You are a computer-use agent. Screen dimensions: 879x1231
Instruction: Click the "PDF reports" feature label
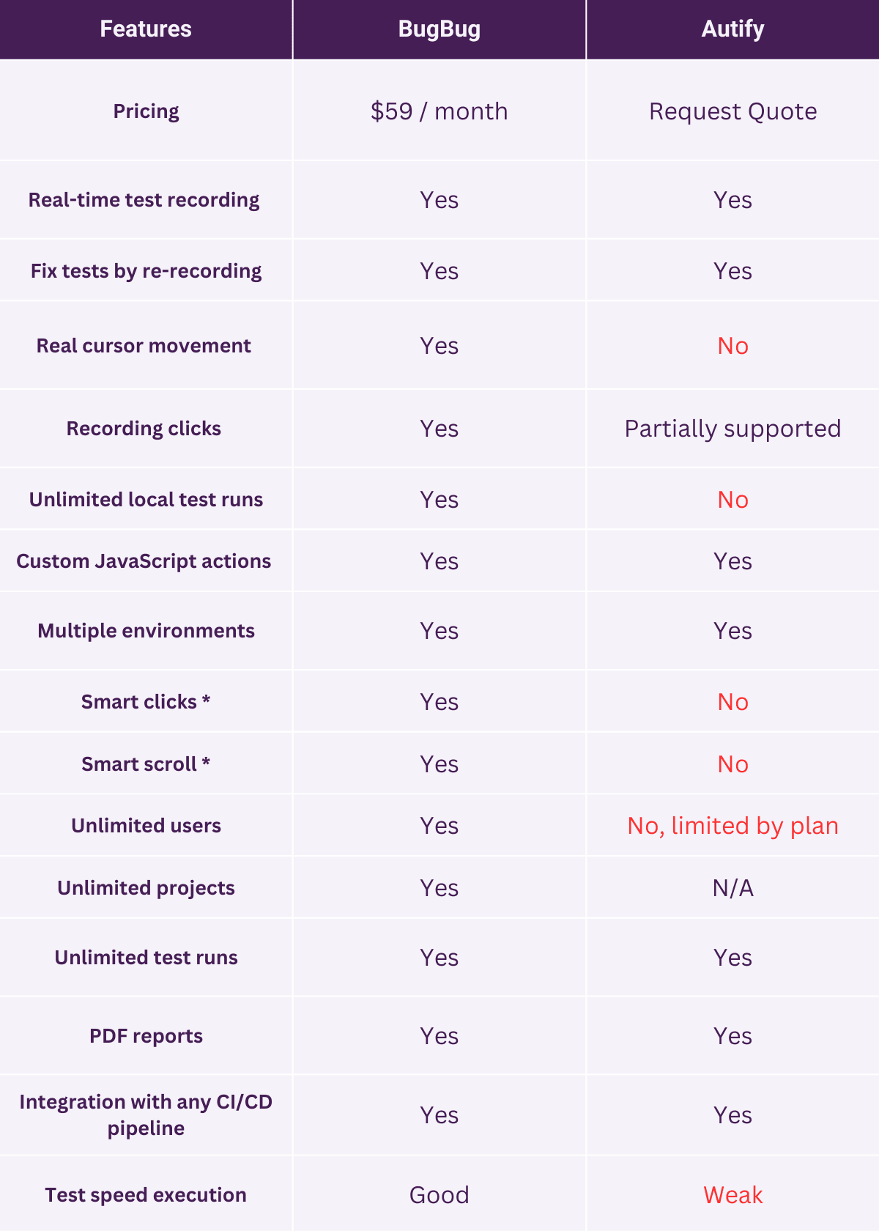[x=146, y=1036]
